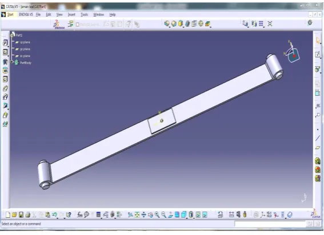Toggle the grid display icon in top toolbar
Screen dimensions: 324x235
point(261,23)
